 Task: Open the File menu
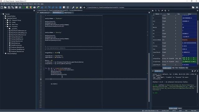tap(2, 4)
